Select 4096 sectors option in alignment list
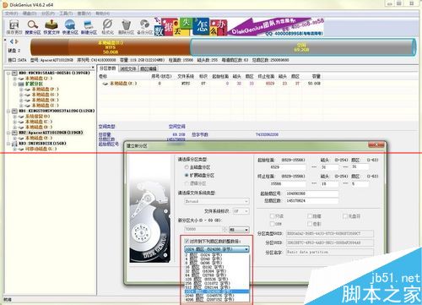This screenshot has height=305, width=422. click(x=217, y=300)
